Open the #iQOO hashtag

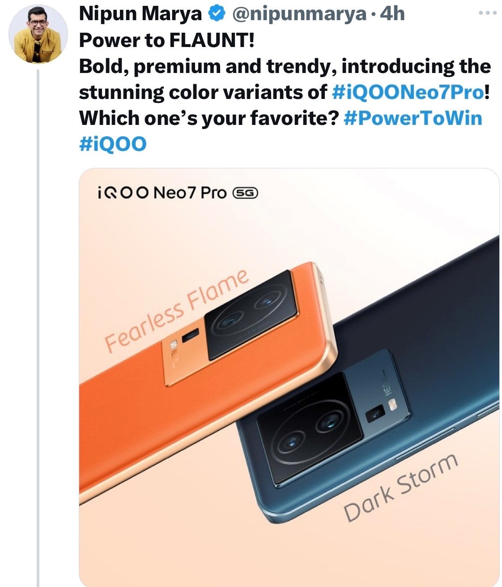click(113, 144)
